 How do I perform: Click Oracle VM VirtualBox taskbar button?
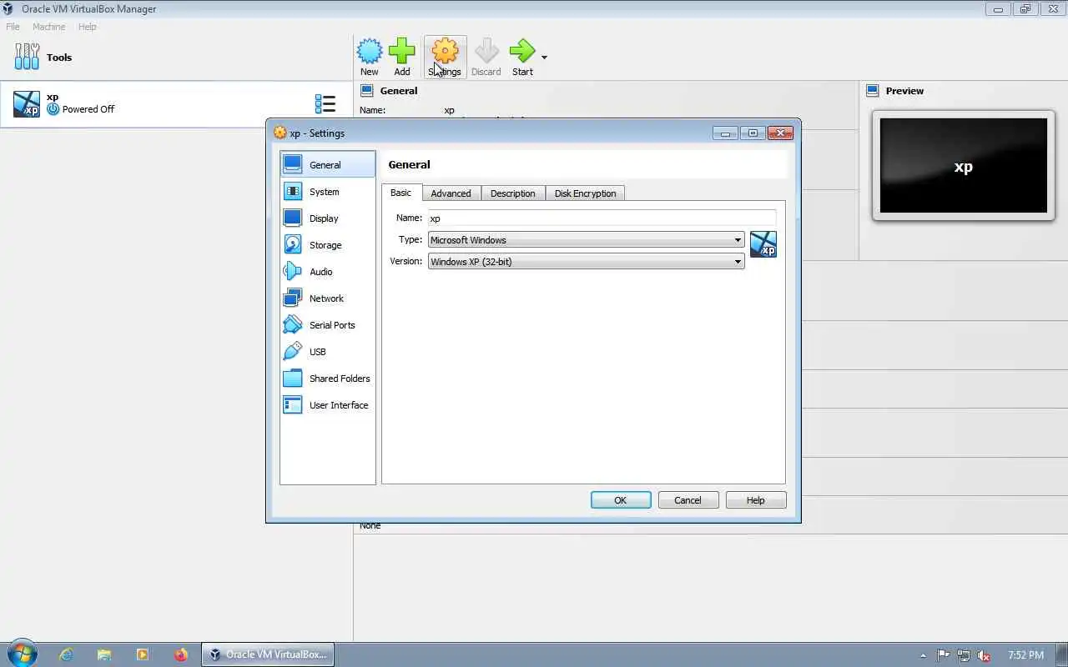point(268,654)
